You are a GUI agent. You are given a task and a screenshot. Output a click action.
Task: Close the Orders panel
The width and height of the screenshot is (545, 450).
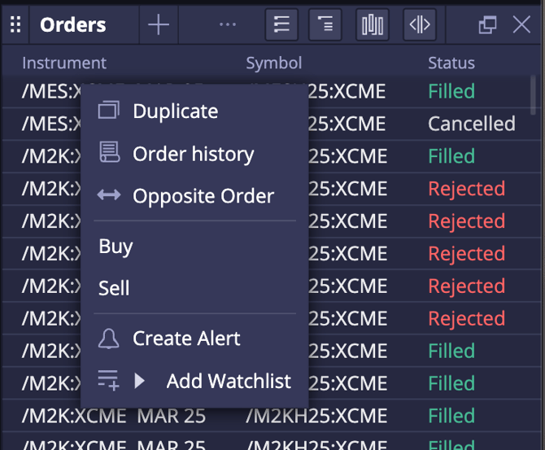[521, 24]
